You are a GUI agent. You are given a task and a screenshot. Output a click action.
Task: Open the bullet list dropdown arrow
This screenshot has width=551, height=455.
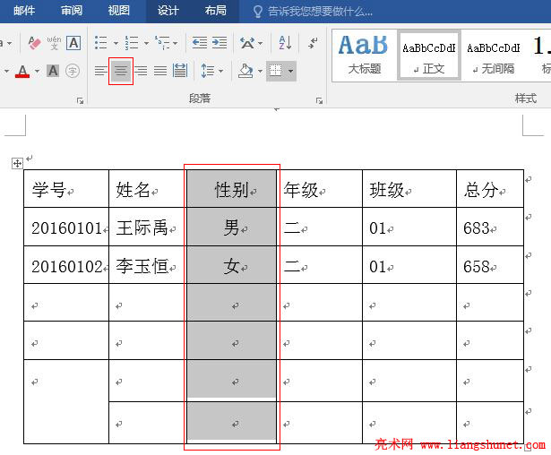114,43
